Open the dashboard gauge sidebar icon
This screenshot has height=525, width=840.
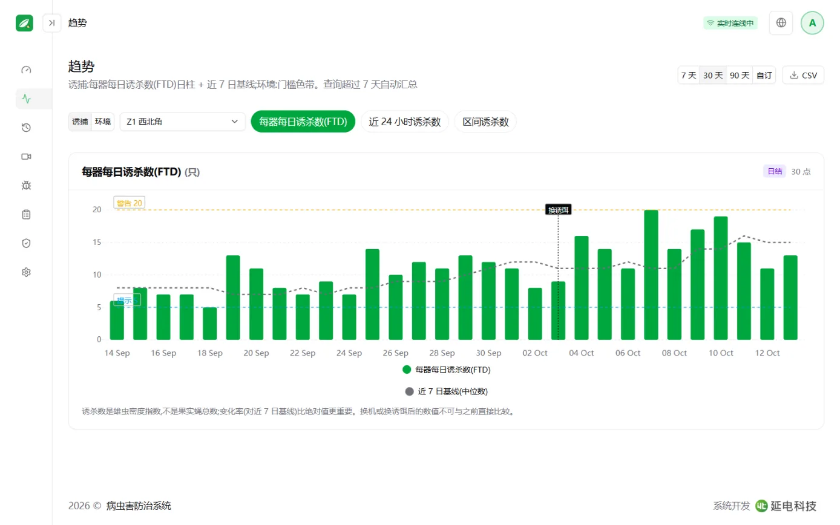click(26, 70)
